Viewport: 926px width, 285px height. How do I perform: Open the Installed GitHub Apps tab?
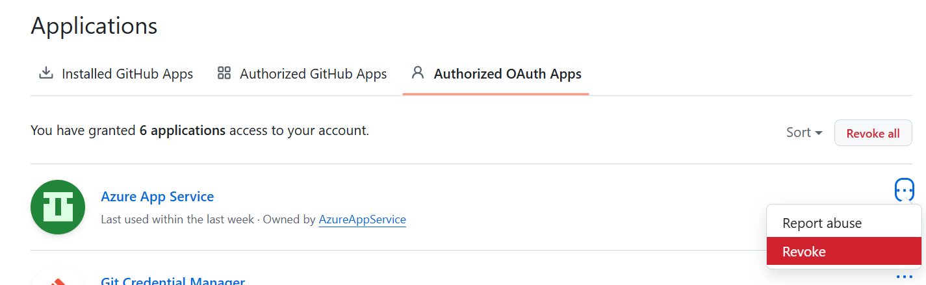(x=116, y=74)
